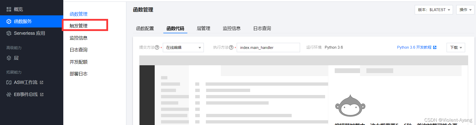Screen dimensions: 476x125
Task: Open the 下载 dropdown button
Action: click(x=456, y=47)
